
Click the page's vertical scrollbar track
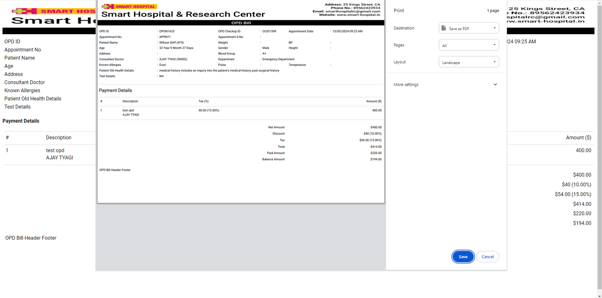(x=599, y=151)
